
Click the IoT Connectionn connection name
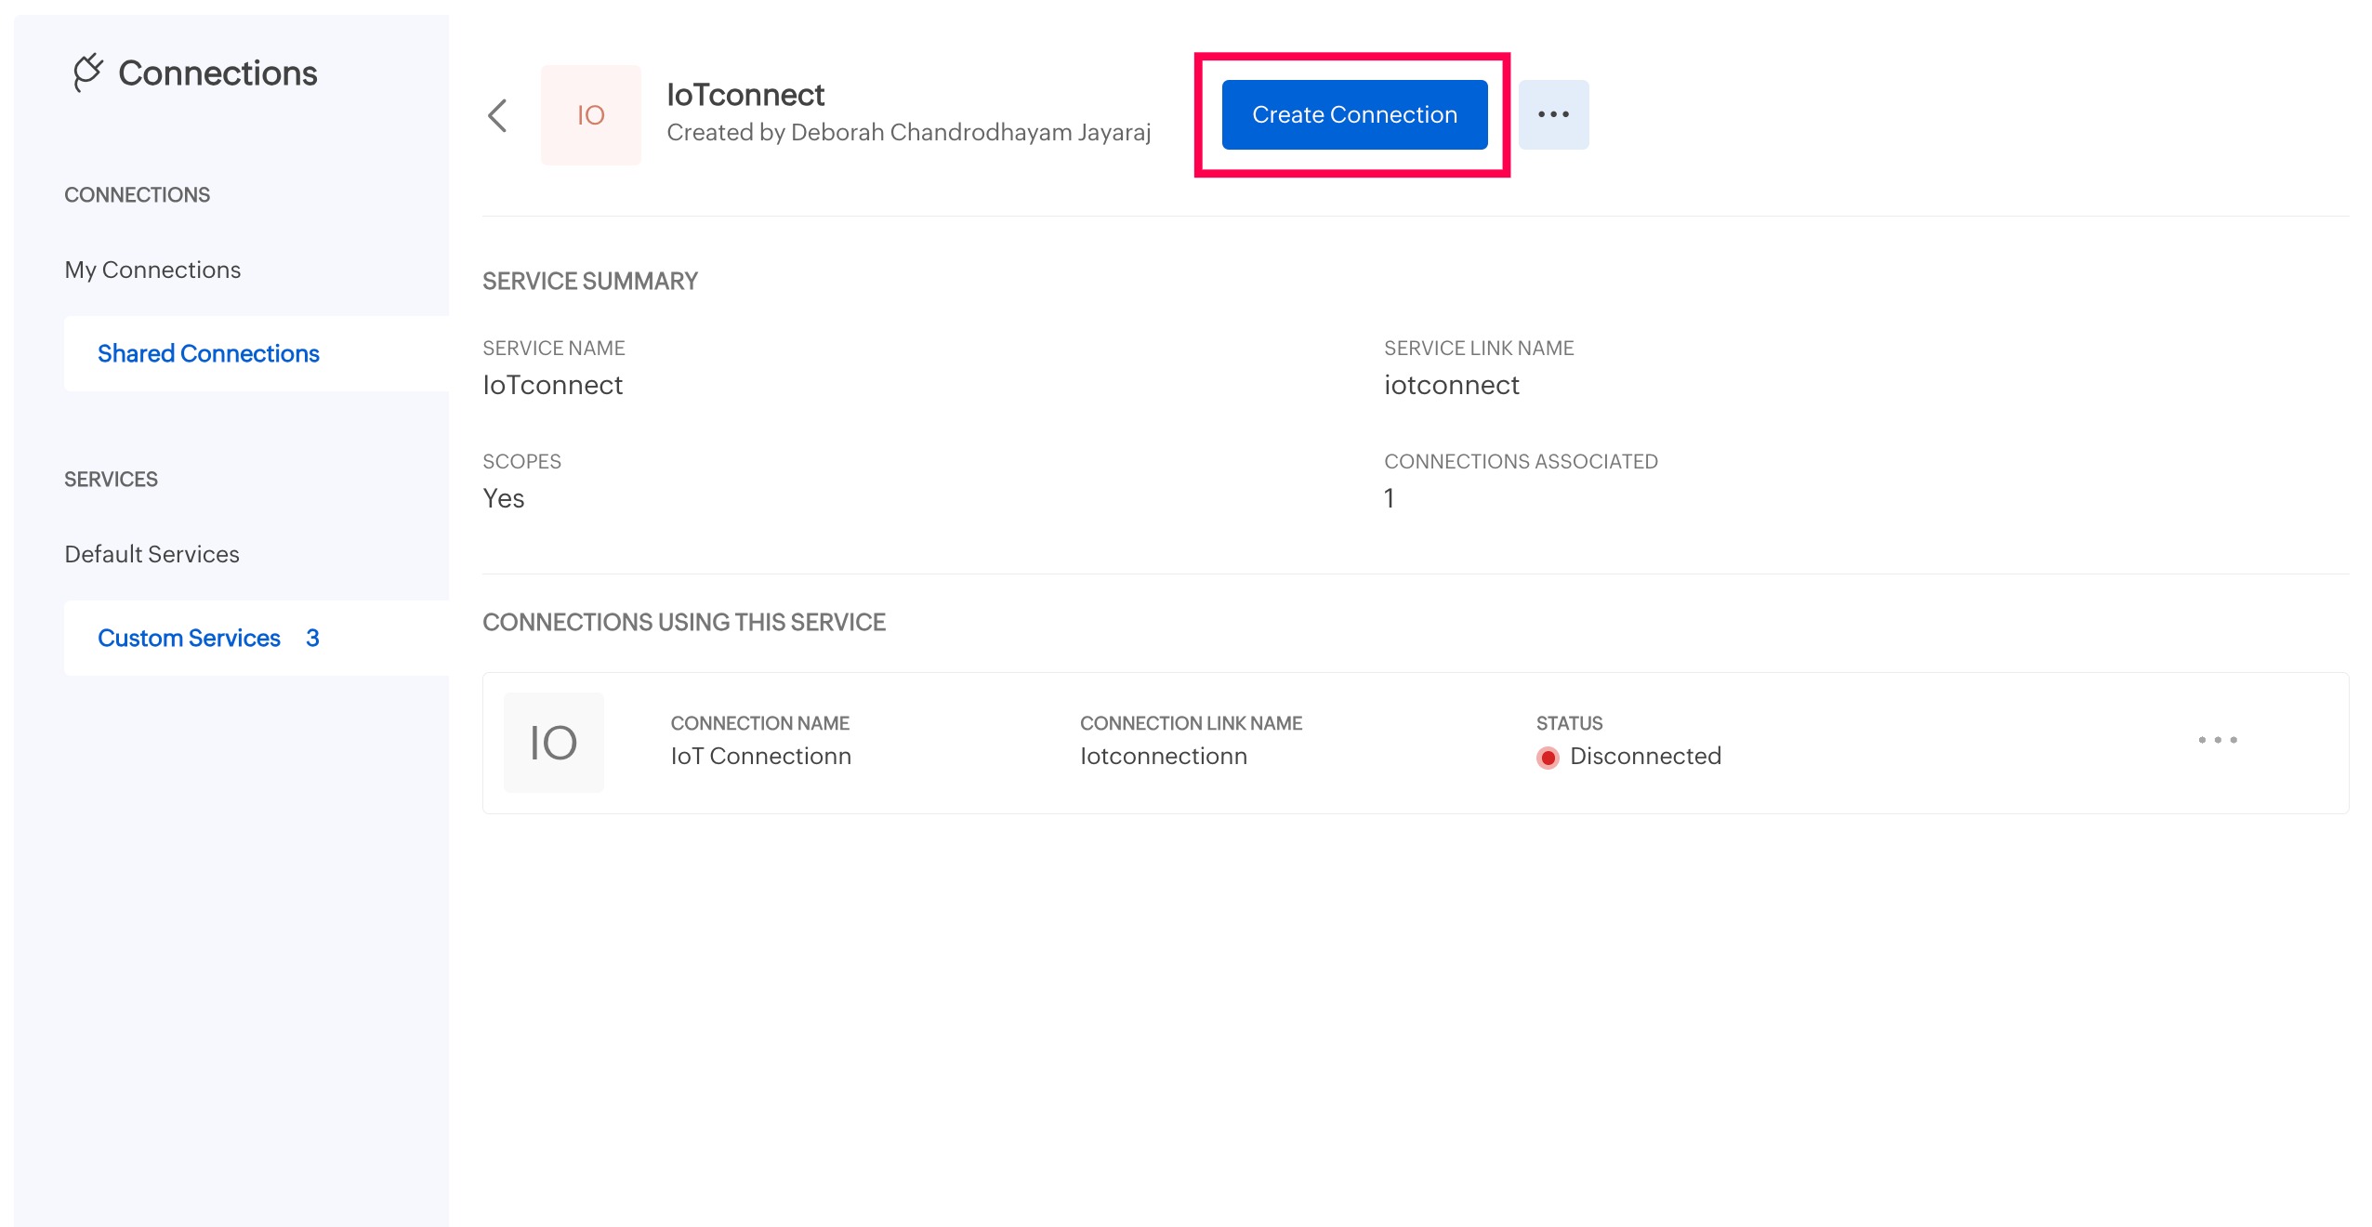(x=760, y=756)
